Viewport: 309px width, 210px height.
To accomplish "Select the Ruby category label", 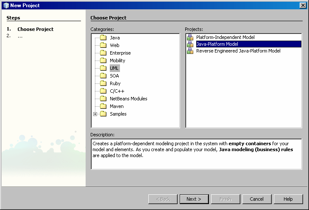I will coord(115,83).
